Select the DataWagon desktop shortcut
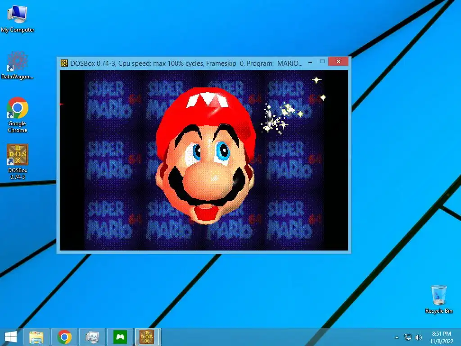 (x=18, y=65)
